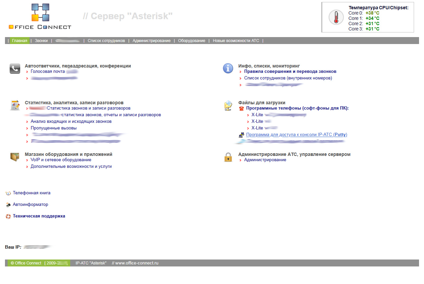Open the Главная menu tab
This screenshot has width=424, height=284.
click(x=20, y=41)
